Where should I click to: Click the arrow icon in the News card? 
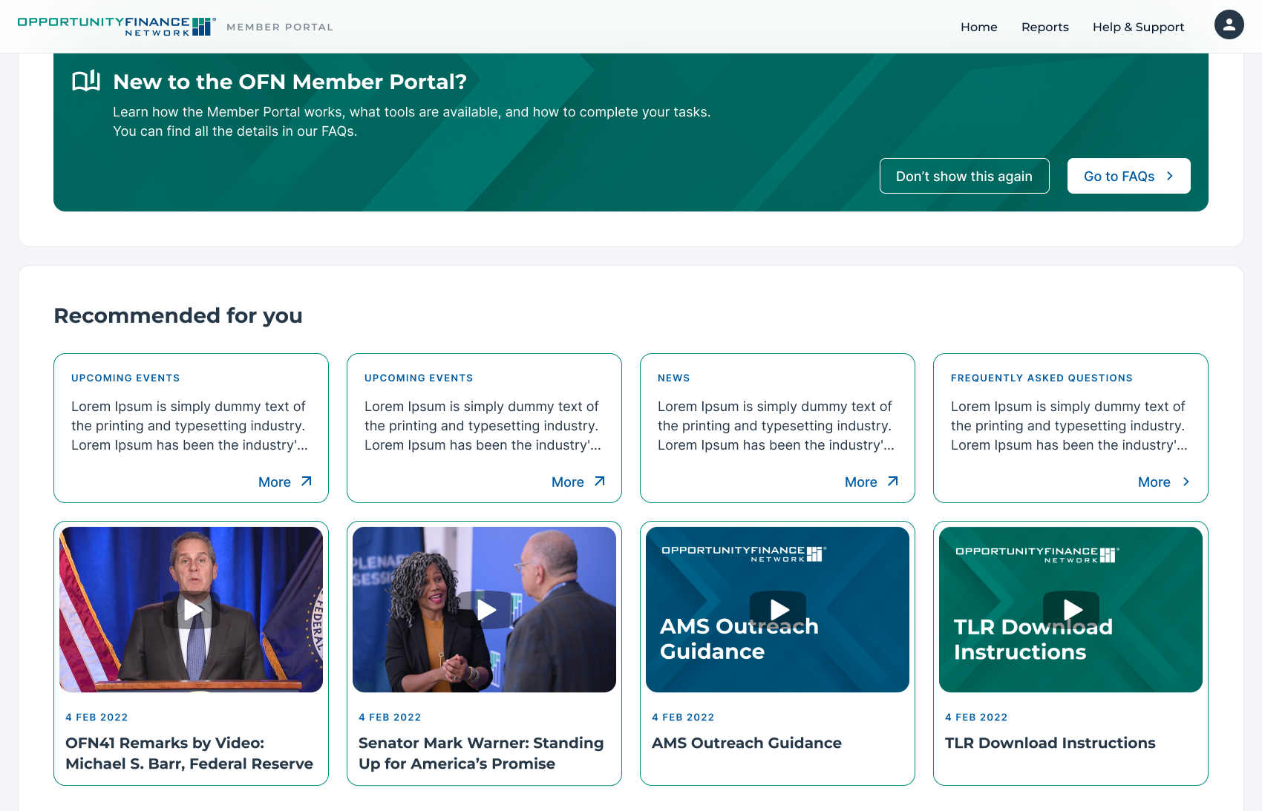(892, 482)
